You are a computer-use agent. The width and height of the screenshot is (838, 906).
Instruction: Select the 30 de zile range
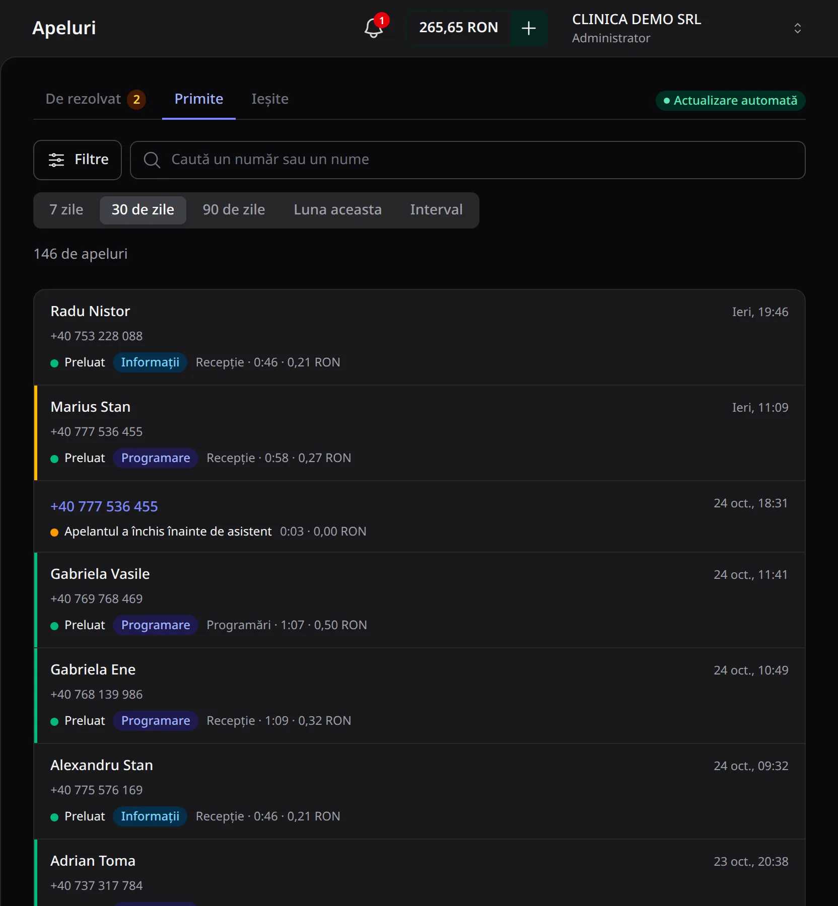point(143,210)
